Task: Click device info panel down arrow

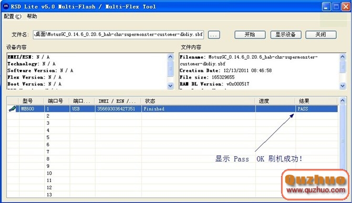Action: pyautogui.click(x=170, y=86)
